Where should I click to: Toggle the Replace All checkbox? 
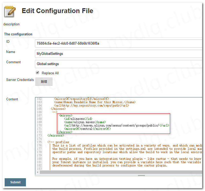37,73
